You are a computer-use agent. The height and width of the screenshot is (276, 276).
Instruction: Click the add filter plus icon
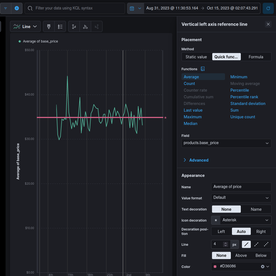click(17, 8)
